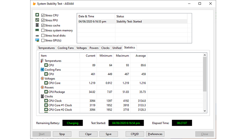Click the AIDA64 flame icon in title bar
247x139 pixels.
(34, 4)
